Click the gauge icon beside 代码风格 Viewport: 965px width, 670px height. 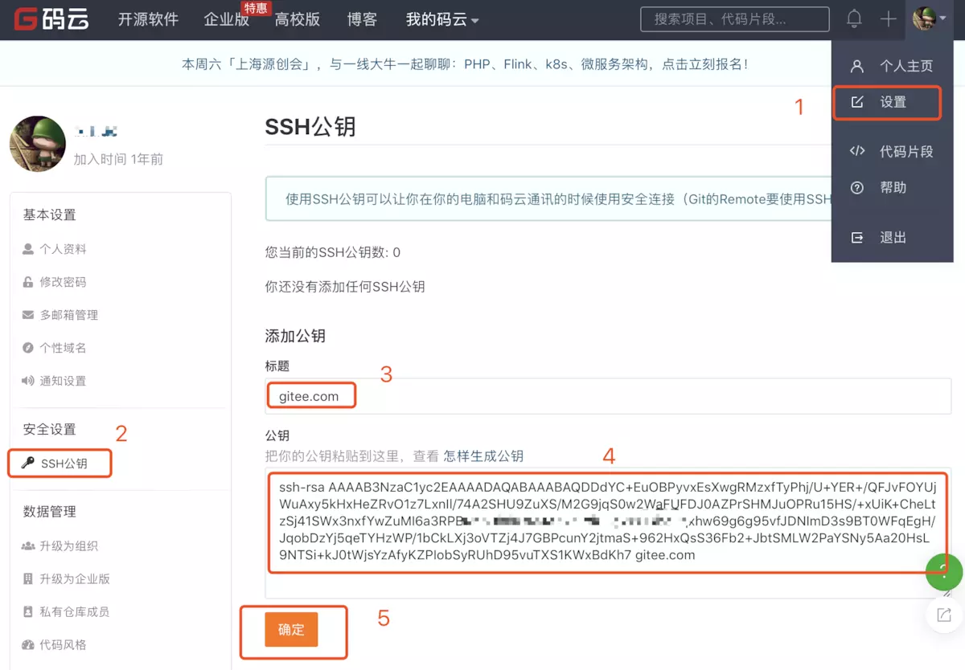[x=28, y=645]
